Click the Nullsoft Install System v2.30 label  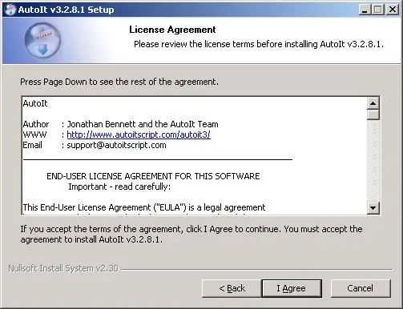click(63, 268)
